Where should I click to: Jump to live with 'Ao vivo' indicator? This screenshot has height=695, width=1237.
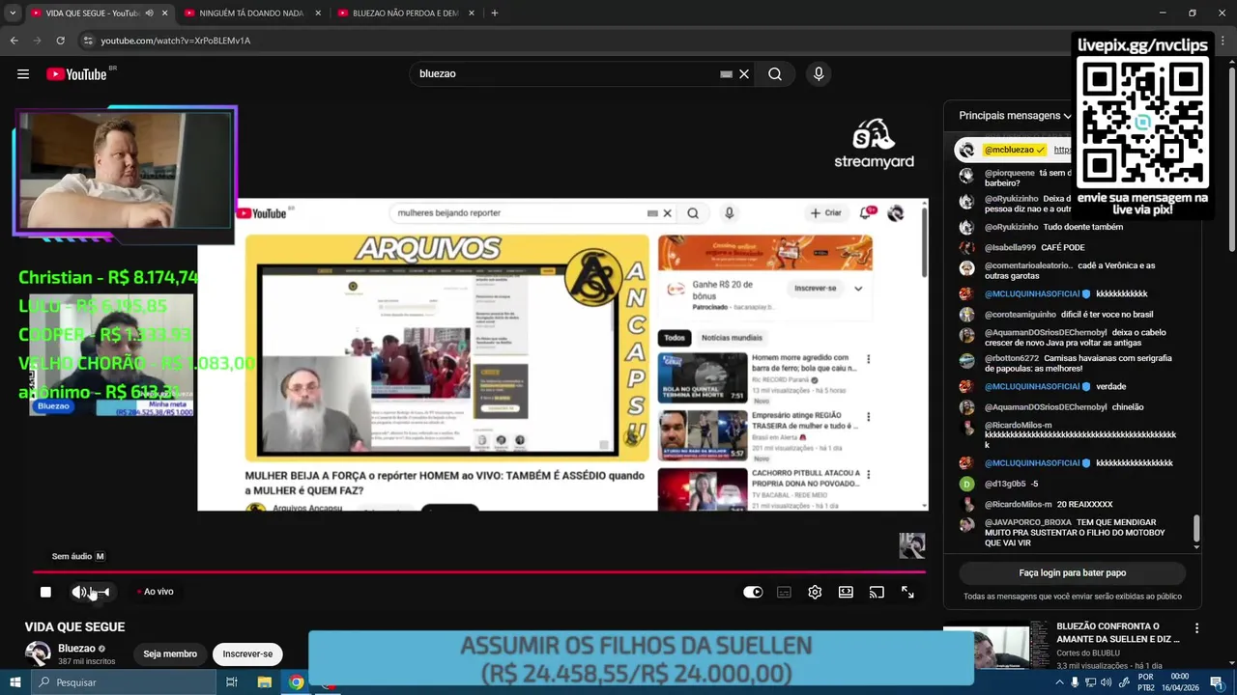pyautogui.click(x=156, y=592)
